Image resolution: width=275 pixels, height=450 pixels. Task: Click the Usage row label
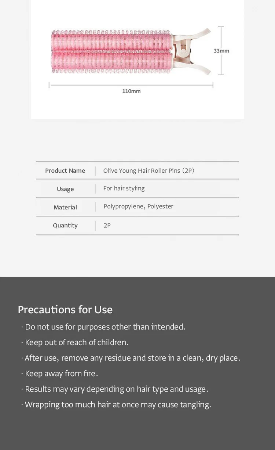click(x=65, y=189)
